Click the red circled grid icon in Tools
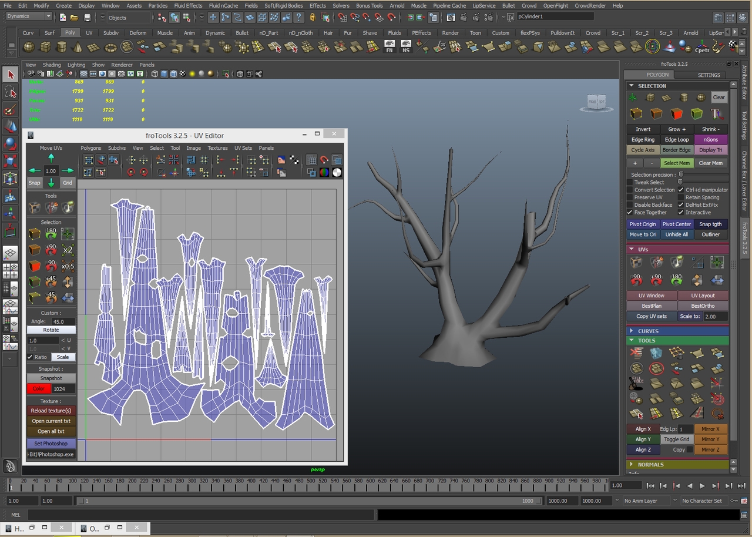Viewport: 752px width, 537px height. coord(656,368)
